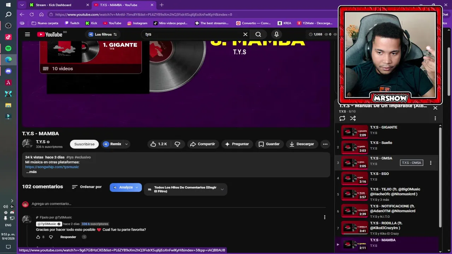The width and height of the screenshot is (452, 254).
Task: Click the Preguntar button
Action: pyautogui.click(x=237, y=144)
